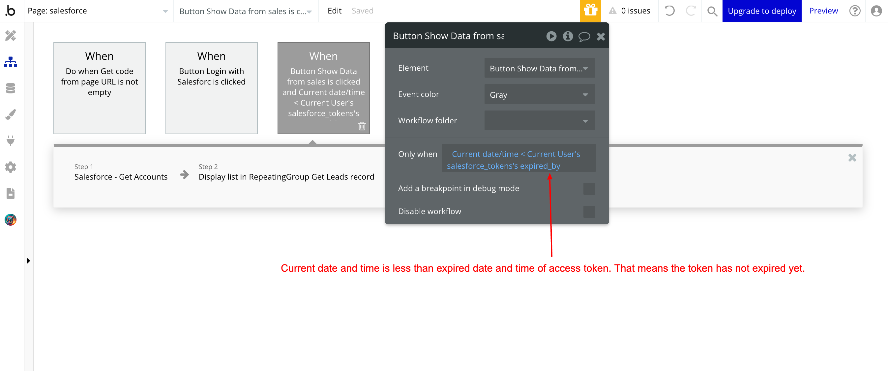The height and width of the screenshot is (371, 888).
Task: Click the arrow between Step 1 and Step 2
Action: point(185,175)
